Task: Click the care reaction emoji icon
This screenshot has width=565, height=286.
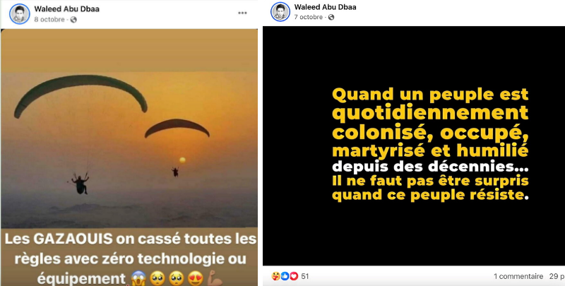Action: point(275,276)
